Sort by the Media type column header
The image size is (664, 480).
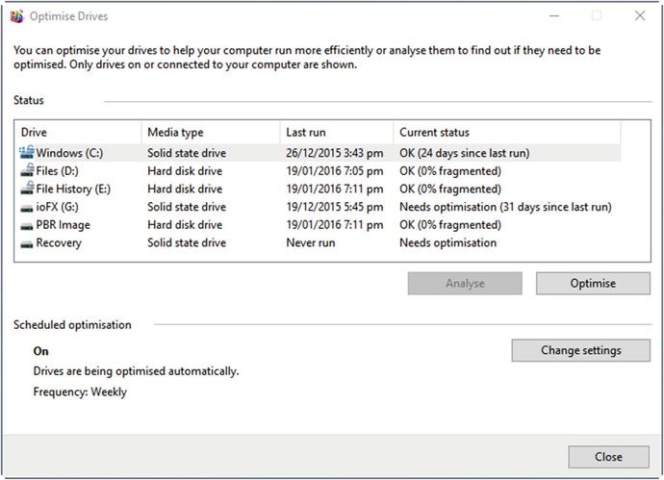point(209,132)
